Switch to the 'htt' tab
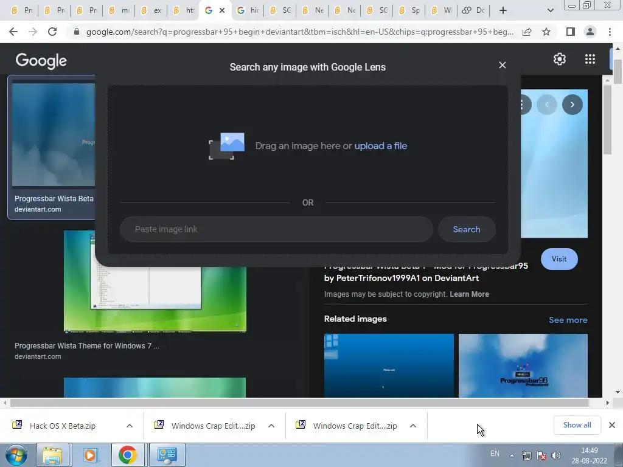623x467 pixels. point(183,10)
